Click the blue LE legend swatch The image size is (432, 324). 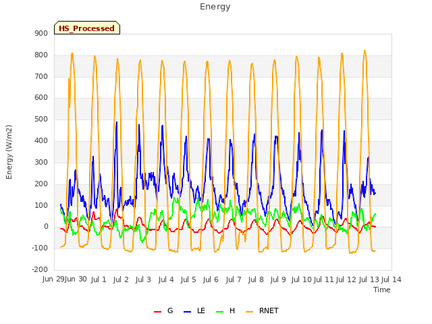pos(187,312)
